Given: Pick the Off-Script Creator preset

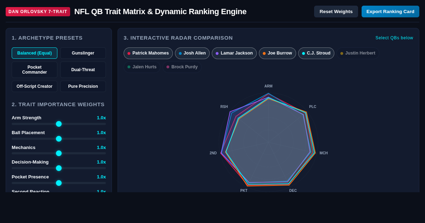Looking at the screenshot, I should [x=34, y=86].
